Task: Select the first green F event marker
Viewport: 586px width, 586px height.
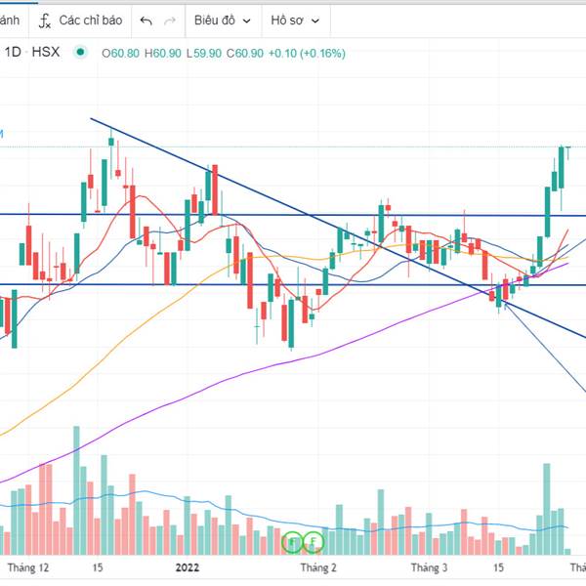Action: pos(292,541)
